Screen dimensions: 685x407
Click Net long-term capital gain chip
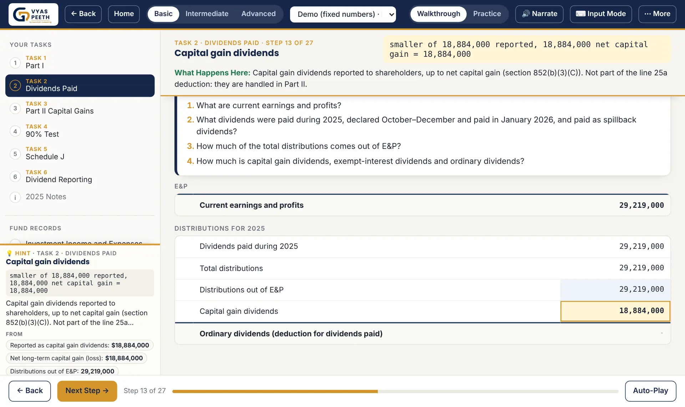tap(76, 358)
